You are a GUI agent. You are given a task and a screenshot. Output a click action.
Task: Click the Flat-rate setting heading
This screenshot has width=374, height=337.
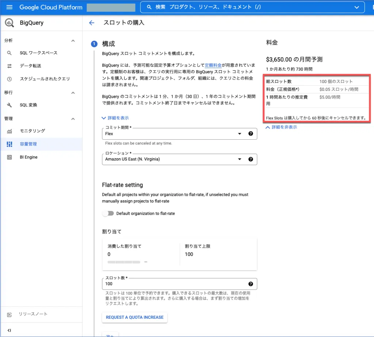(x=122, y=185)
